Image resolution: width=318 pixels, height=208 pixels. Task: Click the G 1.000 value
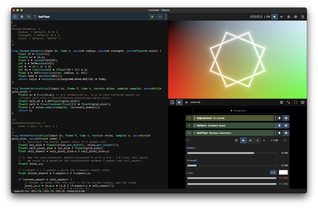point(283,184)
